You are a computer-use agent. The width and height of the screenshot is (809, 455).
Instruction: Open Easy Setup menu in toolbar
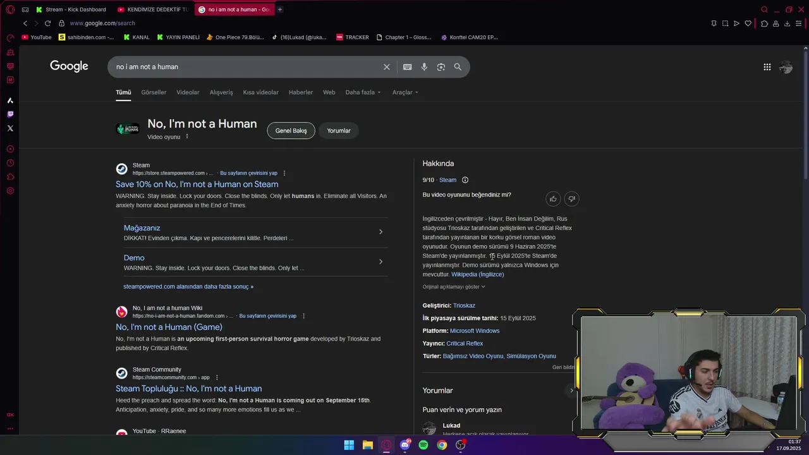(x=800, y=23)
